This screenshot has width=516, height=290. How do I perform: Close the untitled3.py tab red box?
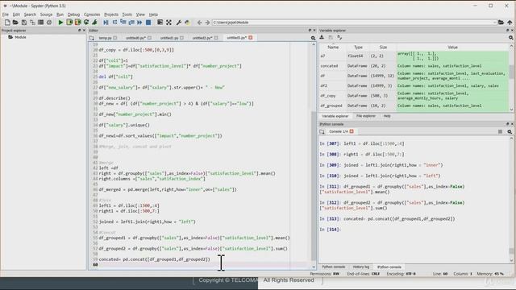(x=251, y=38)
